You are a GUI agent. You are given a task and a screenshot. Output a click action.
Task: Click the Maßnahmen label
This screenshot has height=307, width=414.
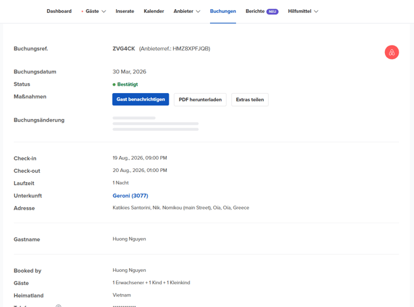[30, 97]
